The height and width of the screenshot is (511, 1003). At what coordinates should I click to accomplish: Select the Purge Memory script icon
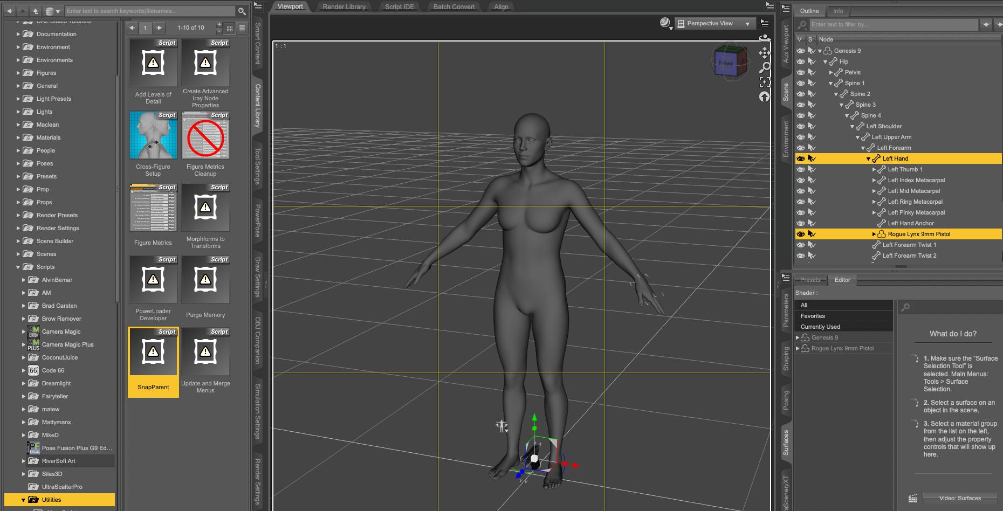point(205,280)
